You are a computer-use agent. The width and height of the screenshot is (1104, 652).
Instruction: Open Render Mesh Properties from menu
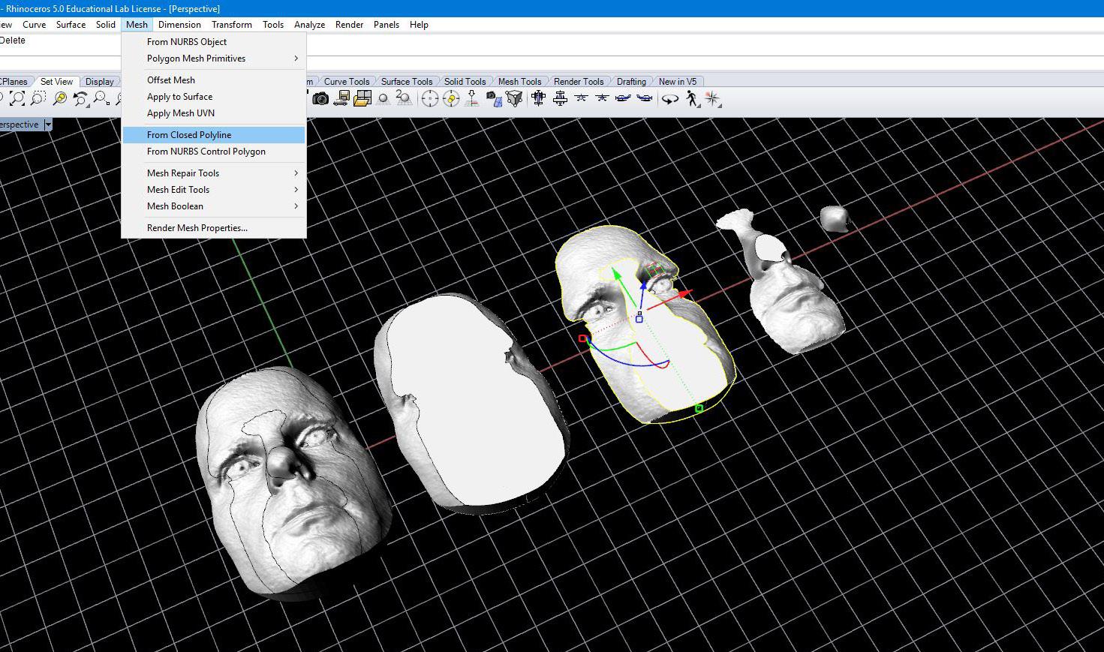pos(214,228)
